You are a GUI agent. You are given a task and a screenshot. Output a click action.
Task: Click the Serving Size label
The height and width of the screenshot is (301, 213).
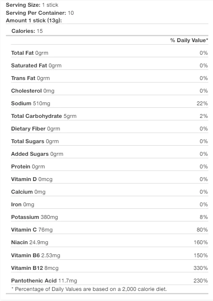pyautogui.click(x=23, y=5)
